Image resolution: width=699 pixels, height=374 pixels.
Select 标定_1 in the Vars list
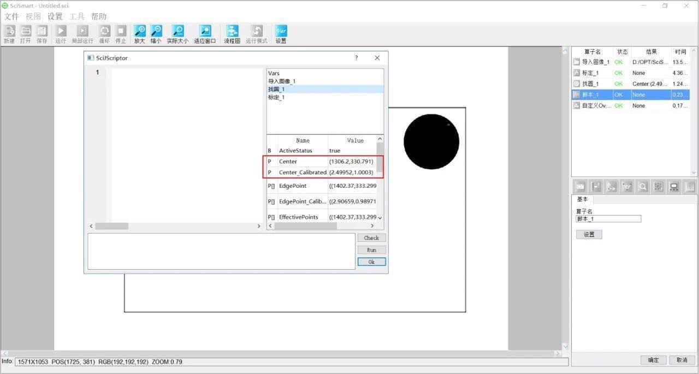click(x=276, y=97)
